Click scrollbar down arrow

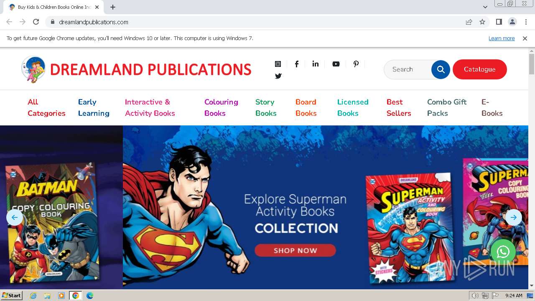[x=532, y=286]
